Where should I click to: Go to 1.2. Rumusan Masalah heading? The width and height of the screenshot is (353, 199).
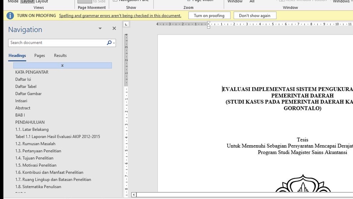tap(35, 144)
